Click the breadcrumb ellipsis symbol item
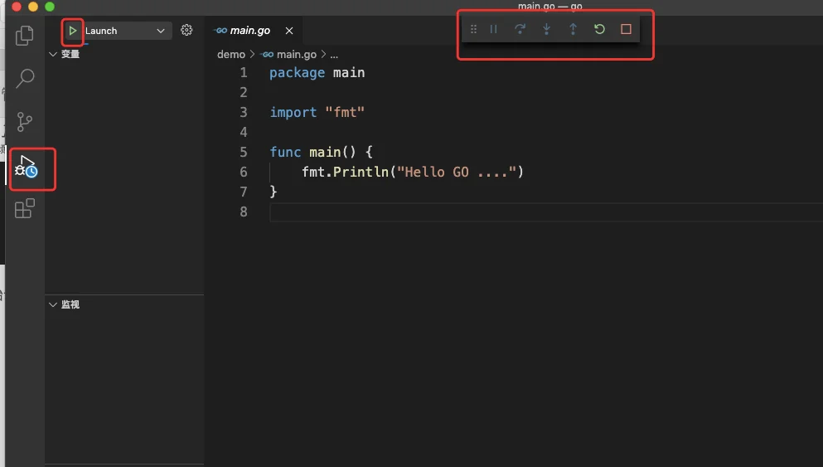 [334, 54]
